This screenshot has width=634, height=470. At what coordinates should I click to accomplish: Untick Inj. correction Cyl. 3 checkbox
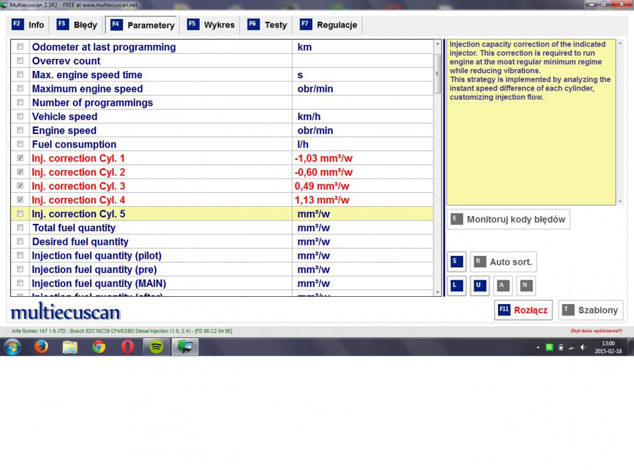coord(20,186)
